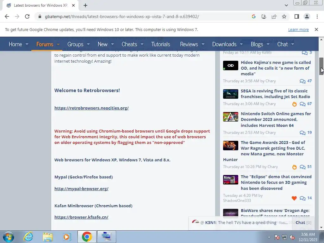This screenshot has width=324, height=243.
Task: Open the New menu item
Action: (103, 44)
